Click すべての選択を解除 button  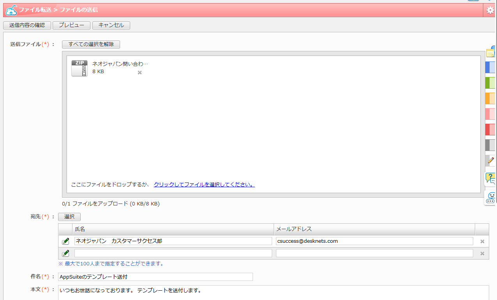(x=91, y=44)
